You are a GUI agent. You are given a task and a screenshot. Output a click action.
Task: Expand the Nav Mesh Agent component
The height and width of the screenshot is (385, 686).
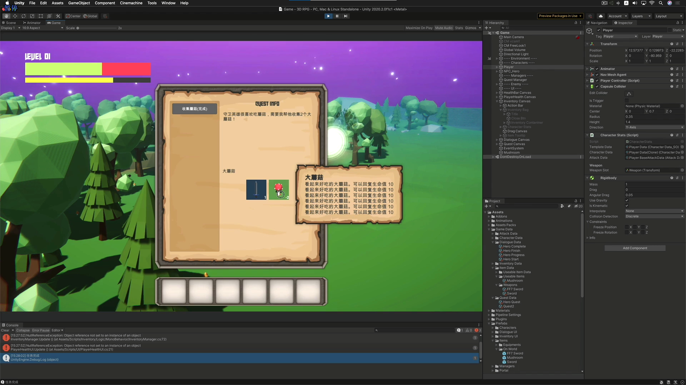click(x=587, y=75)
